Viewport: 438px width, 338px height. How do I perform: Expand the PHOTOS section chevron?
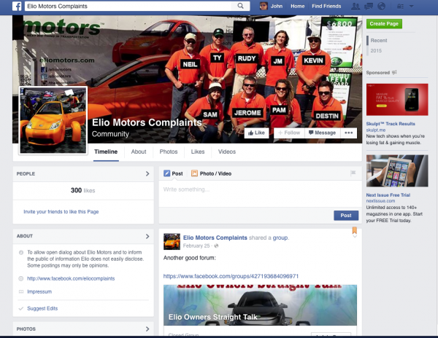[x=147, y=329]
